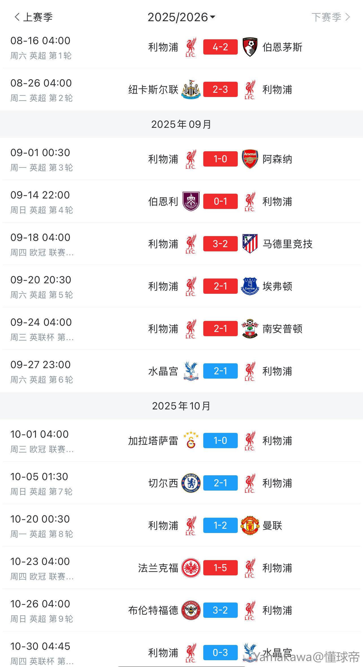Go to previous season (上赛季)
363x667 pixels.
click(34, 17)
